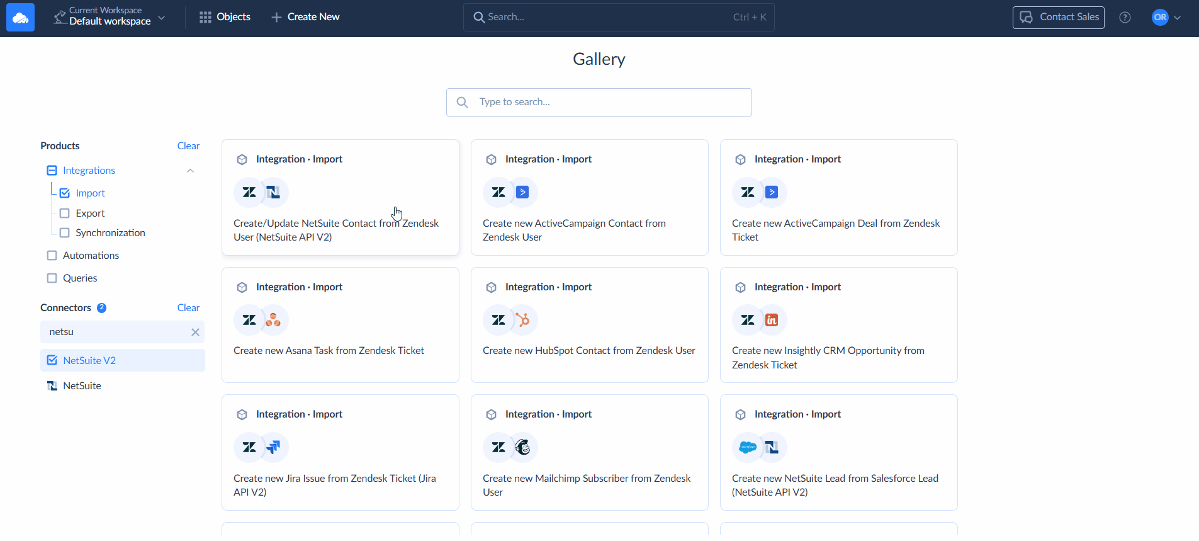Clear the connector filter text with the X icon

(195, 332)
